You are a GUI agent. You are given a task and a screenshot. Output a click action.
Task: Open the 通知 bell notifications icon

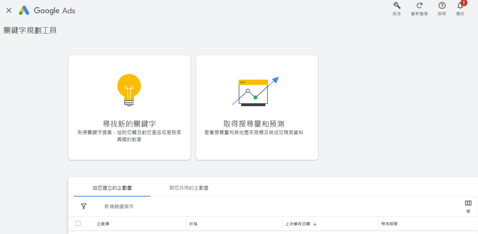(x=460, y=6)
